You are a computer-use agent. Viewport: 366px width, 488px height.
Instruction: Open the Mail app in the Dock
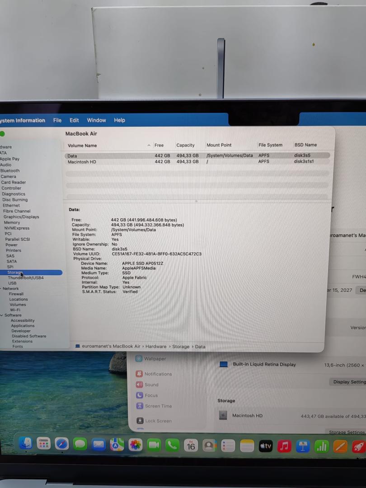pos(99,445)
